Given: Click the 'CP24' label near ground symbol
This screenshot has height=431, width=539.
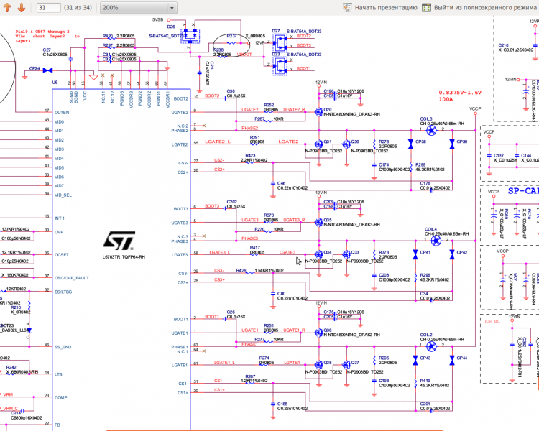Looking at the screenshot, I should tap(34, 68).
